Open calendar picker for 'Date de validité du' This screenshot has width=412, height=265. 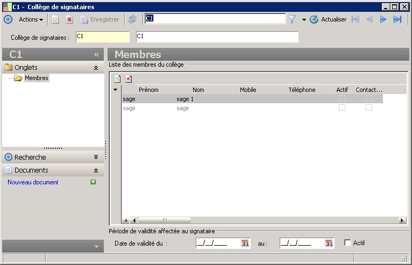coord(245,243)
